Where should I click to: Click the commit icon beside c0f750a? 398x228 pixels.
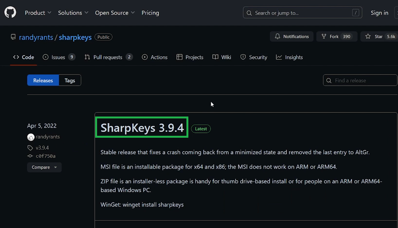(x=30, y=156)
